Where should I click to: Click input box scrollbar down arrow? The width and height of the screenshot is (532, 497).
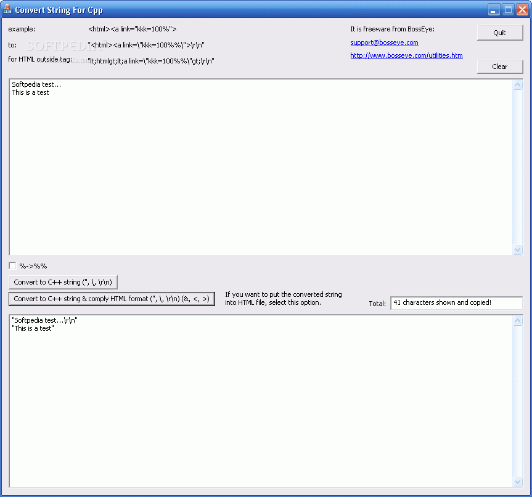coord(517,250)
